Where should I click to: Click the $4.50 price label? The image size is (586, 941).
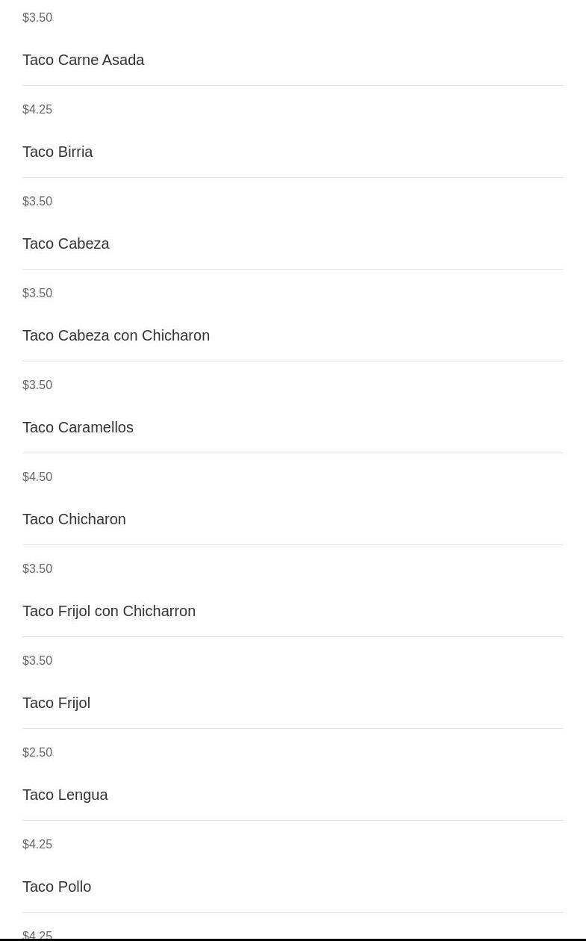click(x=37, y=476)
